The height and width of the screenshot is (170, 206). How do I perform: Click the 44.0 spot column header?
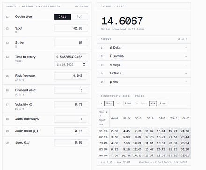click(x=115, y=118)
